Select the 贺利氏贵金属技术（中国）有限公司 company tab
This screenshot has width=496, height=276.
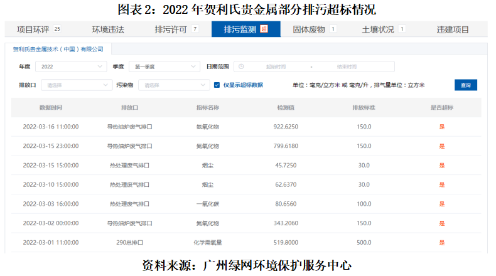pyautogui.click(x=58, y=49)
